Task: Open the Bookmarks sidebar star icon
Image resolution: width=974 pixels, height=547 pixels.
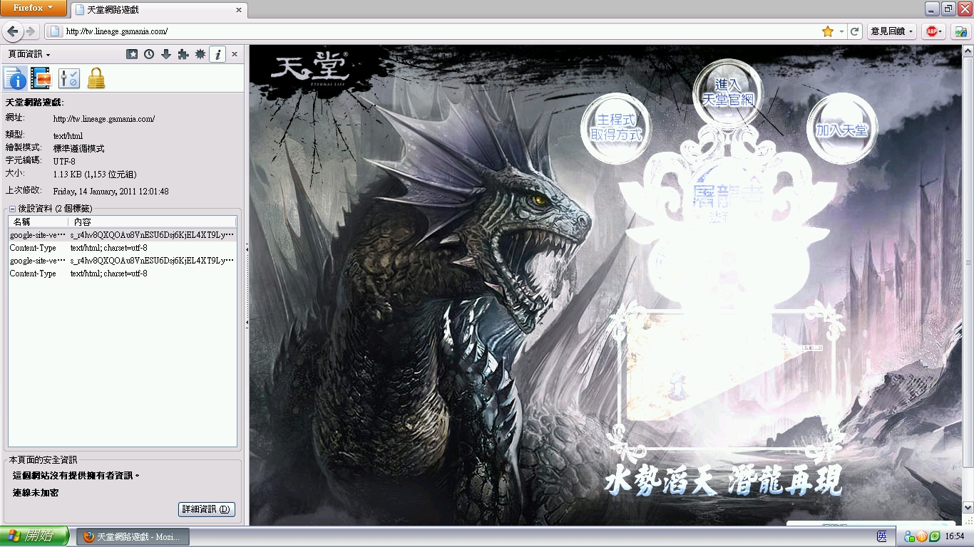Action: pos(132,54)
